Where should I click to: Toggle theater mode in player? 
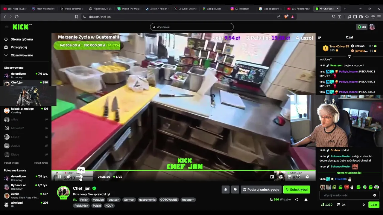(x=289, y=177)
